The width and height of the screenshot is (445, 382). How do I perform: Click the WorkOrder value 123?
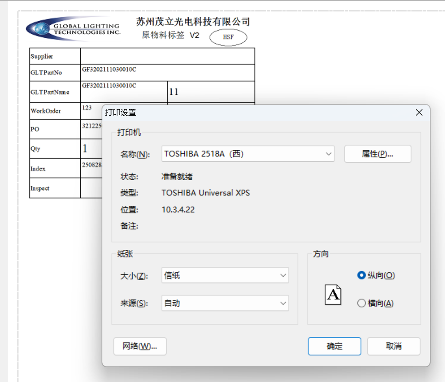pos(87,107)
